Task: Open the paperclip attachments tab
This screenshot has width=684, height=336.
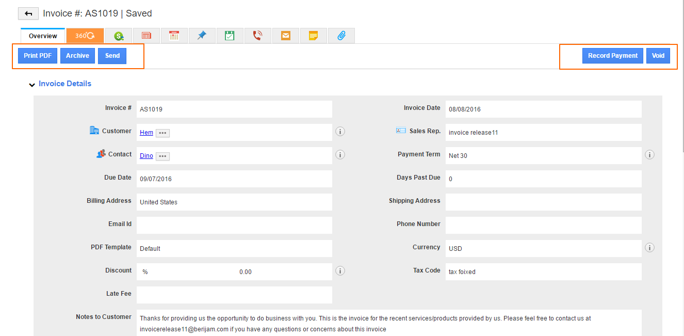Action: point(341,36)
